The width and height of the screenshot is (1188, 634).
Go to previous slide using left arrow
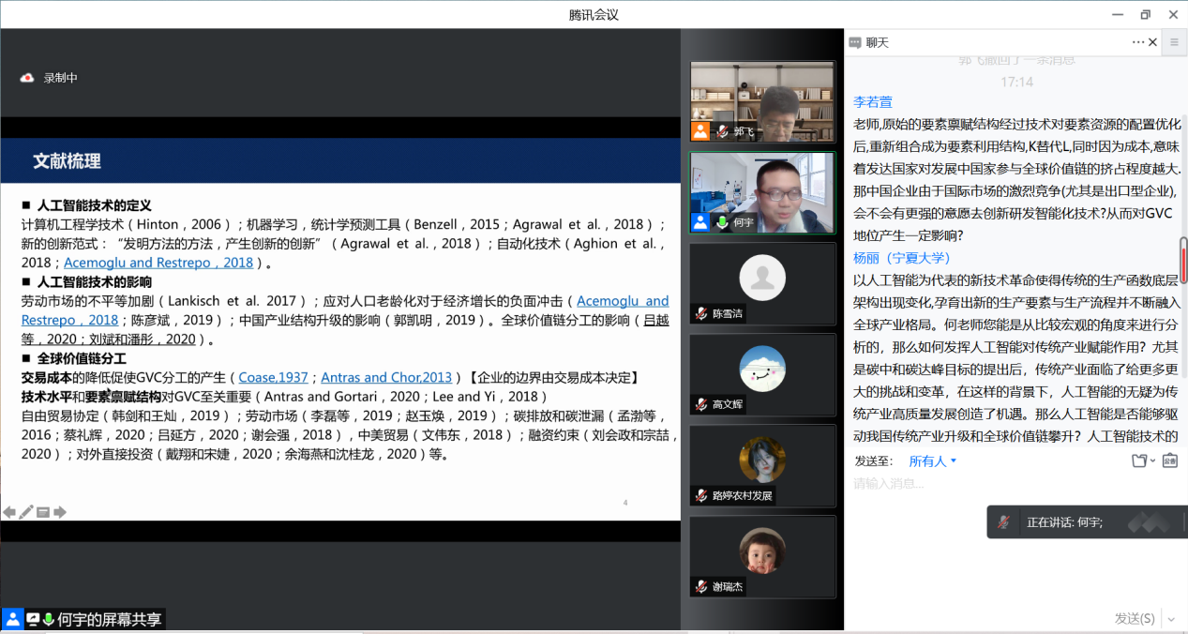pyautogui.click(x=9, y=512)
